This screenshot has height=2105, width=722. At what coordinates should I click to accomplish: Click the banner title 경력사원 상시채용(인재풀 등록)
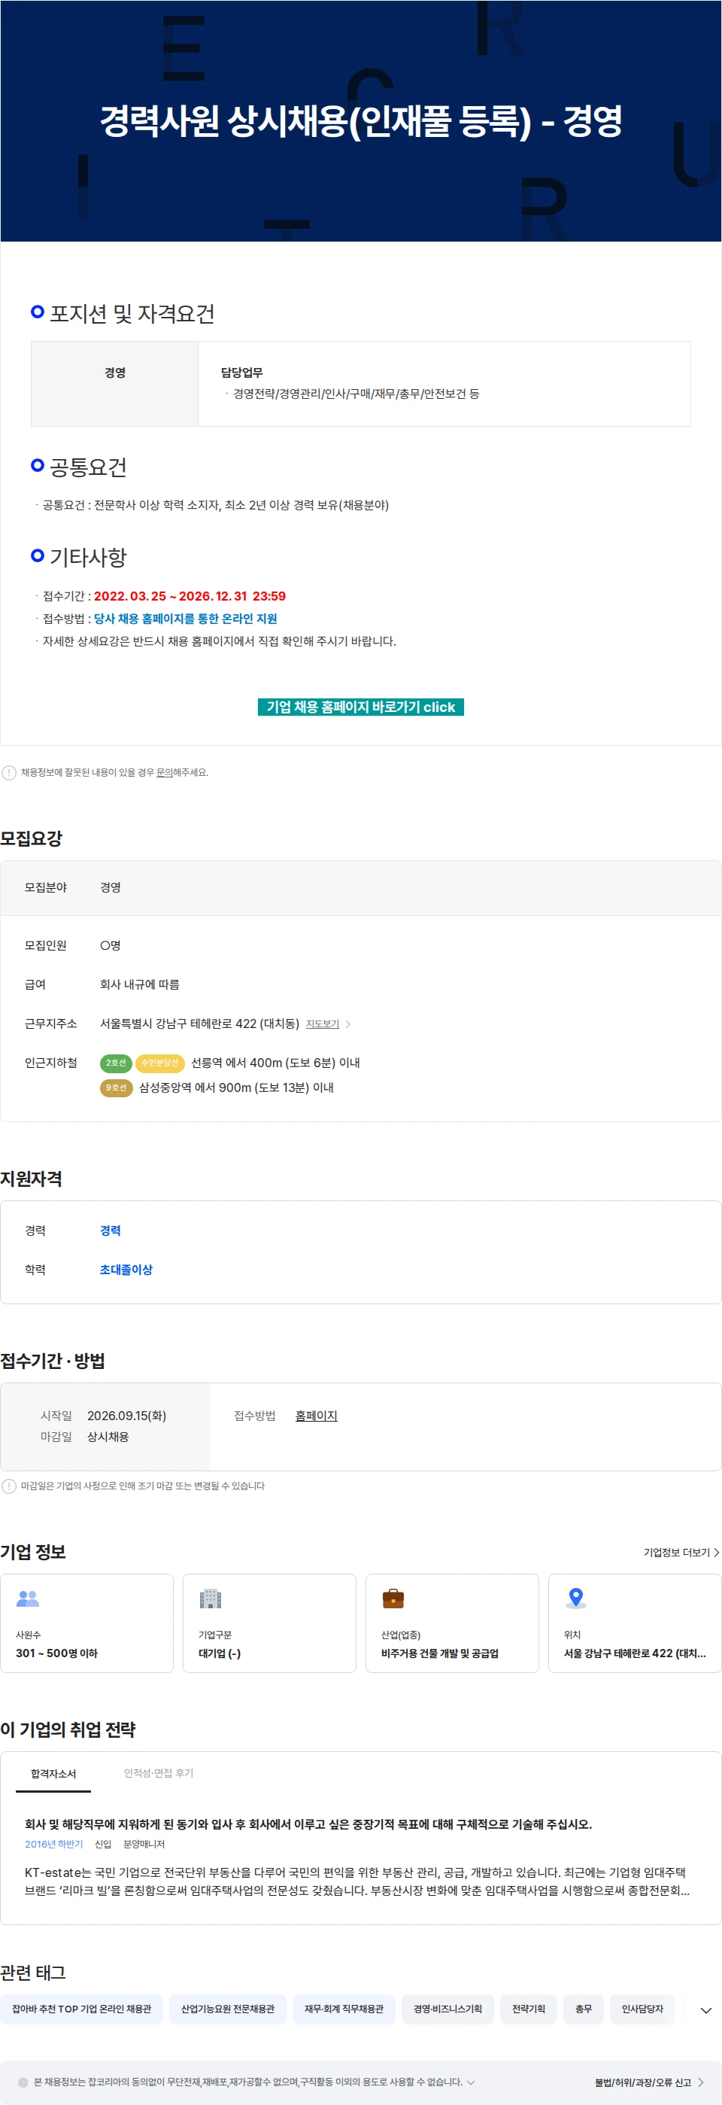click(360, 122)
